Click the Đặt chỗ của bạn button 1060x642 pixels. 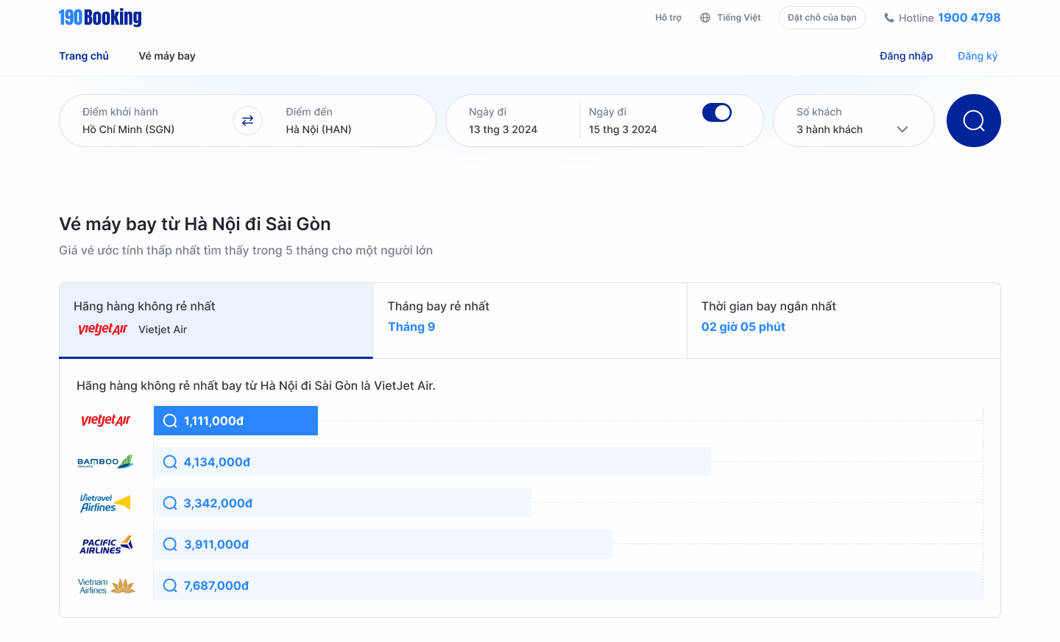(x=821, y=18)
